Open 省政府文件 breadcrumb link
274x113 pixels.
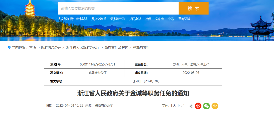tap(142, 47)
